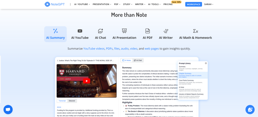
Task: Click The Doctor's Dilemma highlight text
Action: 136,111
